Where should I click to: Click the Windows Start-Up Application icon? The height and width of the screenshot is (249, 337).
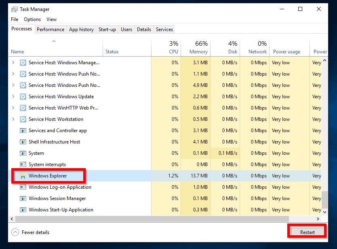23,210
